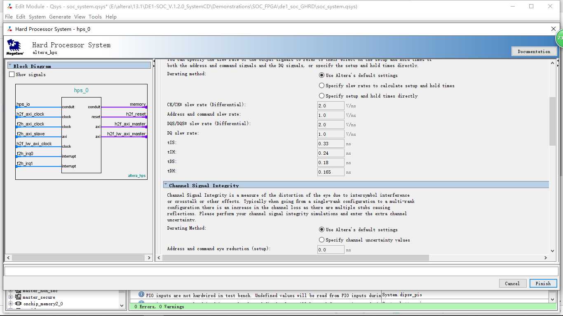Click the parameters horizontal scrollbar thumb
The width and height of the screenshot is (563, 316).
point(296,258)
